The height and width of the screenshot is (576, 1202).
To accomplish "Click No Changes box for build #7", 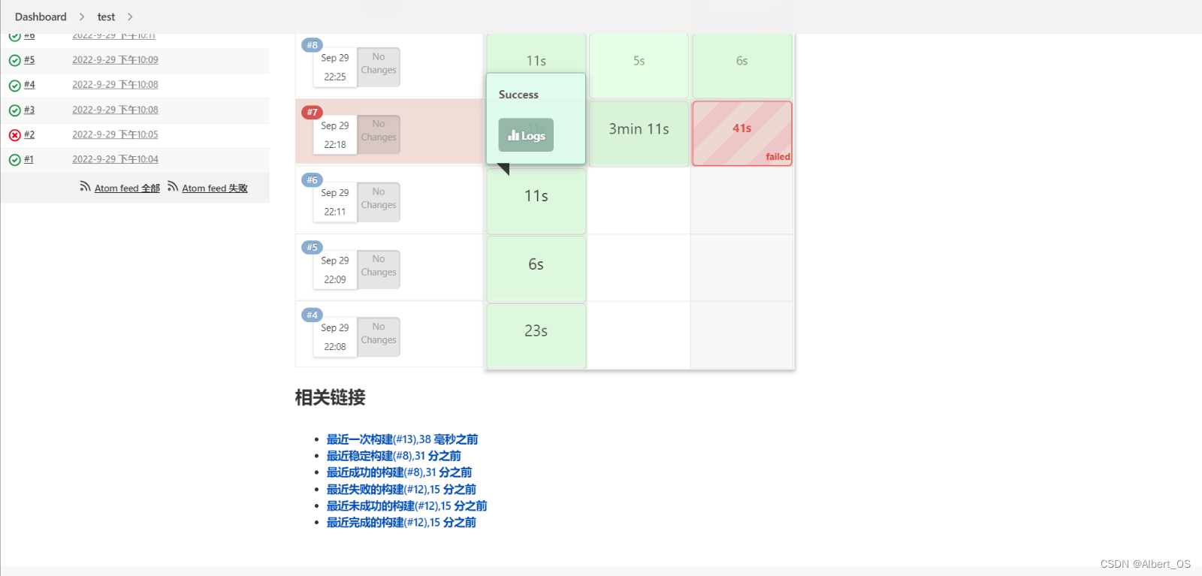I will tap(378, 134).
